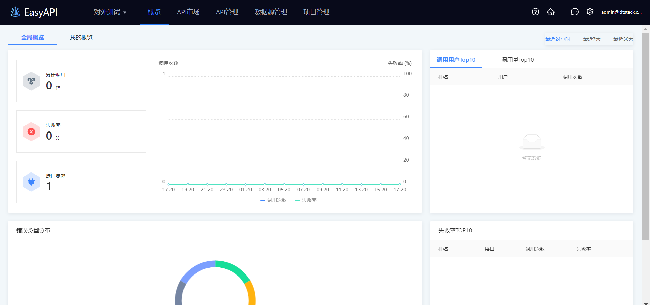Select the 调用量Top10 tab
The height and width of the screenshot is (305, 650).
517,60
